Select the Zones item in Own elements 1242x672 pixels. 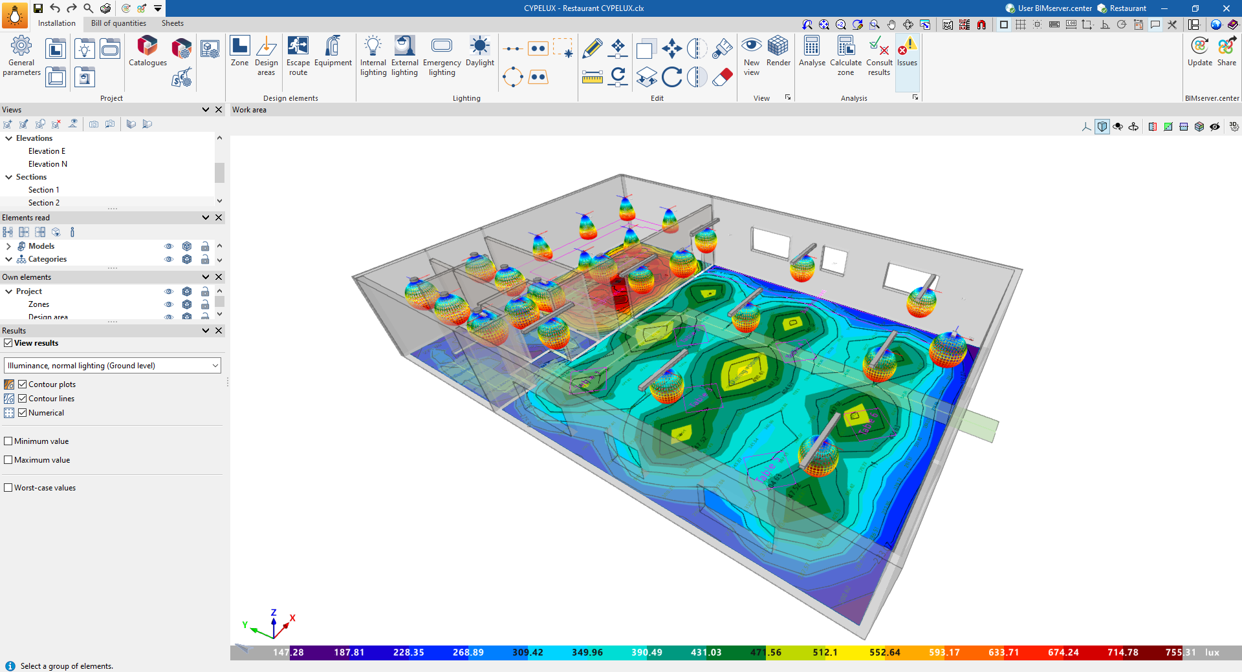pos(39,304)
